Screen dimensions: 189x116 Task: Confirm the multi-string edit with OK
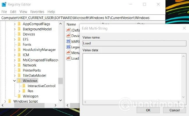148,110
